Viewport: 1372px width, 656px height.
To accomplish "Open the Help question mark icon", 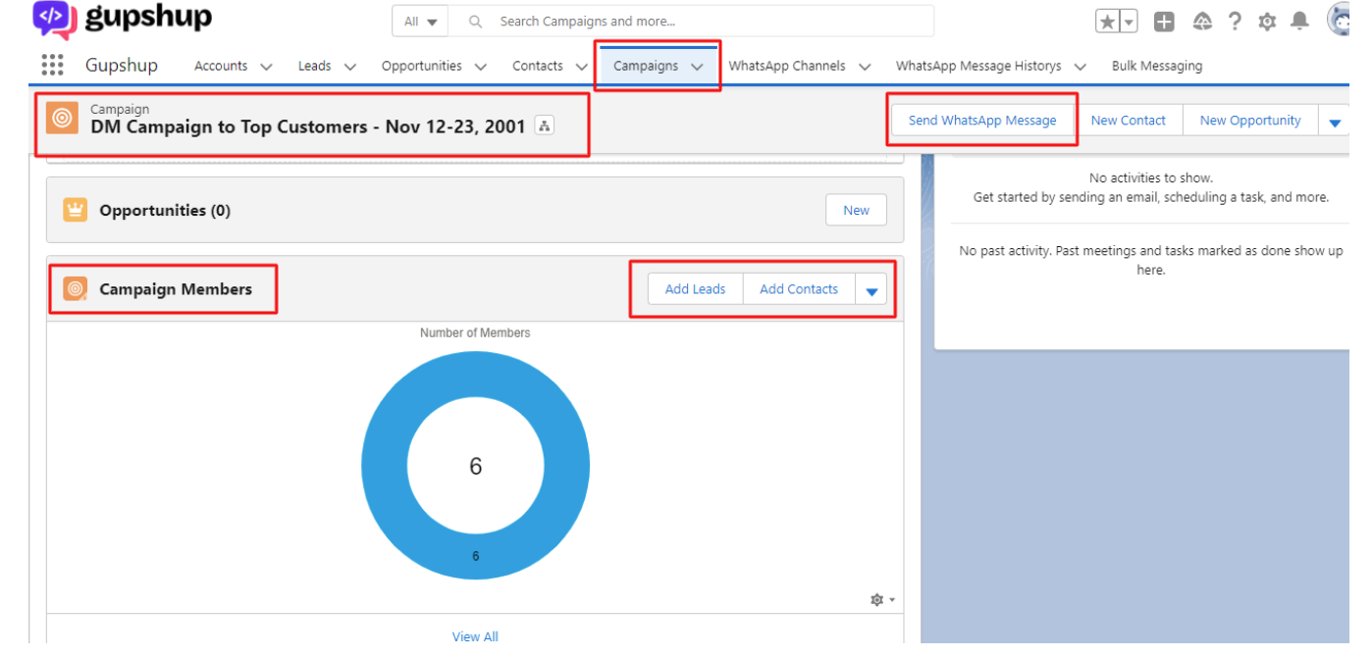I will click(x=1235, y=22).
